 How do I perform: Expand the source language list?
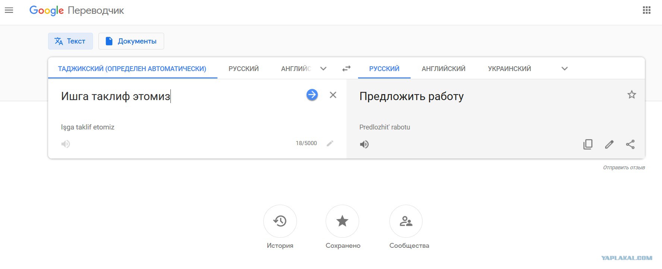point(323,68)
